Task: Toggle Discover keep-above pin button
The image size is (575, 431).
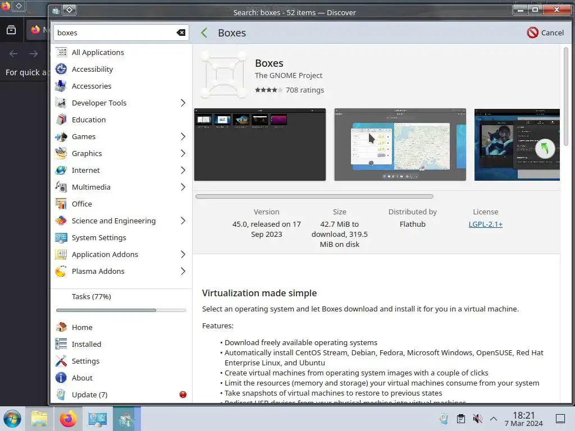Action: pos(69,10)
